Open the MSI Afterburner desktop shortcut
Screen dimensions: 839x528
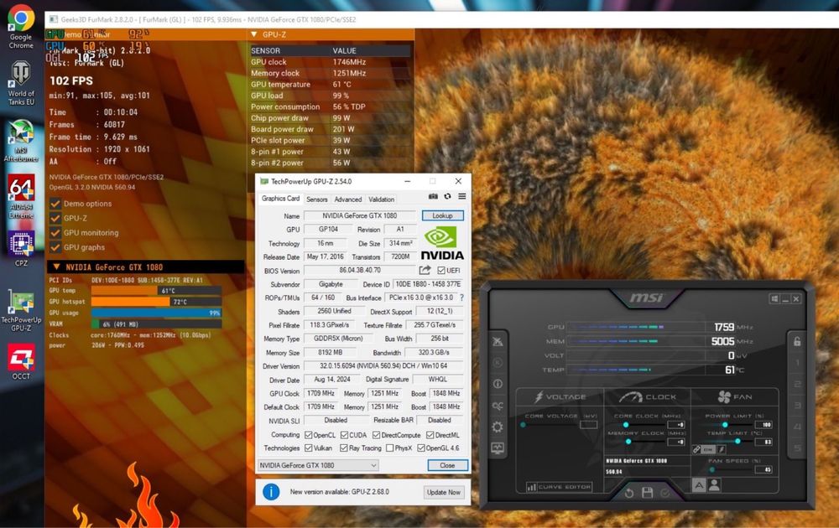[21, 141]
